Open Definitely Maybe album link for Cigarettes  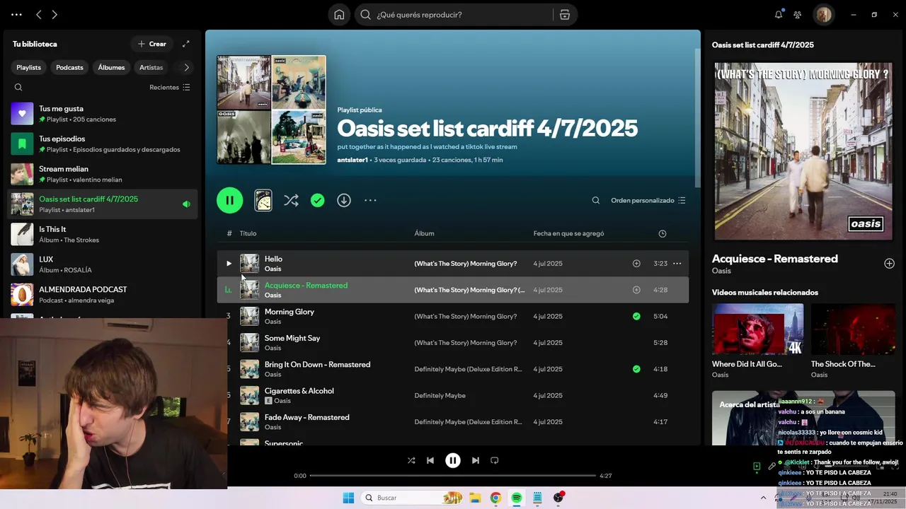click(440, 396)
